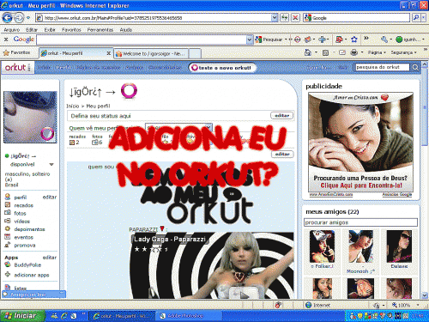Click the fotos icon in the sidebar
Image resolution: width=429 pixels, height=322 pixels.
point(8,213)
